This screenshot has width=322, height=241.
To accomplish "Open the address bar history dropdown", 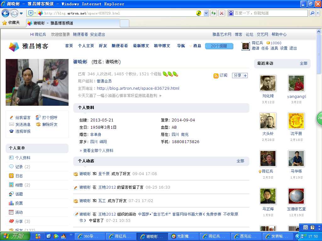I will pyautogui.click(x=206, y=13).
